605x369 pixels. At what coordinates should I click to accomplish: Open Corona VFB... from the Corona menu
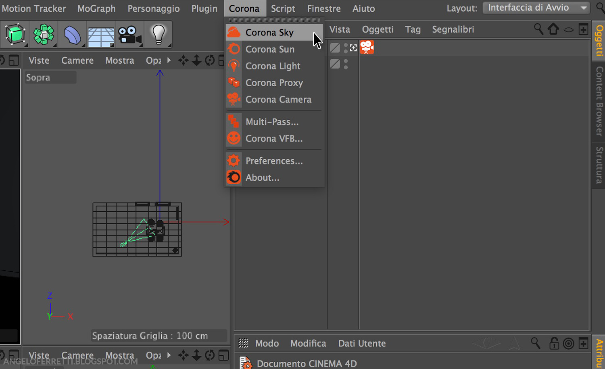tap(274, 139)
